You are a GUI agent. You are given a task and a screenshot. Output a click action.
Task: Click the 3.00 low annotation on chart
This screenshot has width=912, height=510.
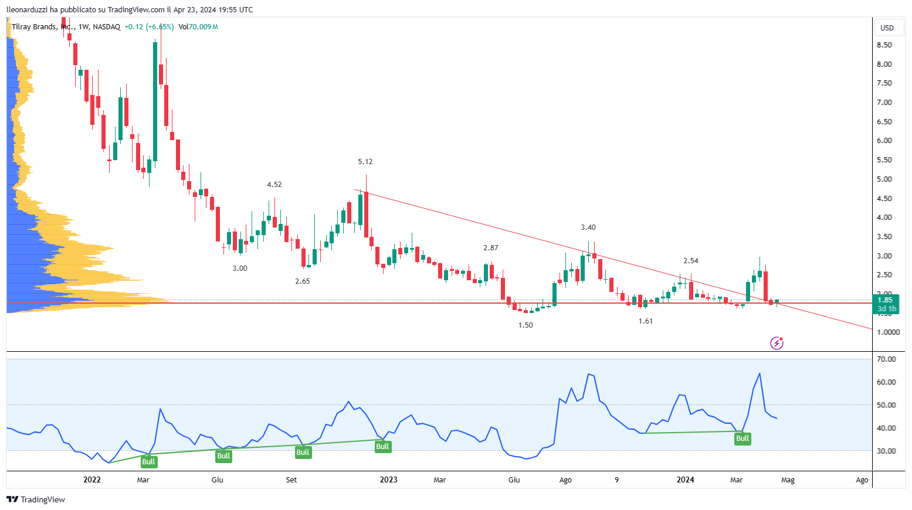coord(240,268)
